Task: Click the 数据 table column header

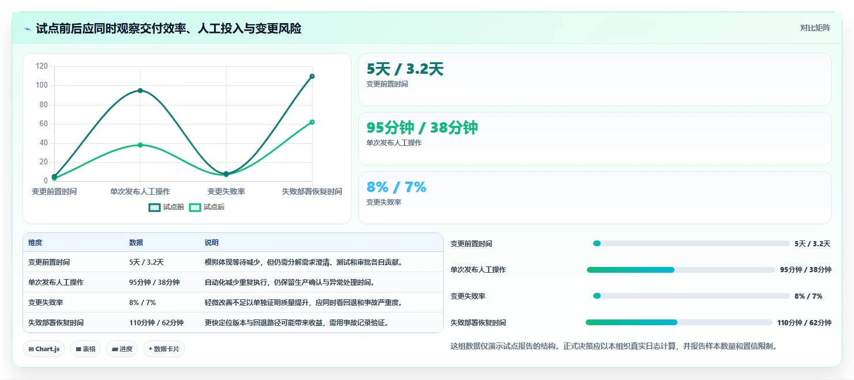Action: pos(136,243)
